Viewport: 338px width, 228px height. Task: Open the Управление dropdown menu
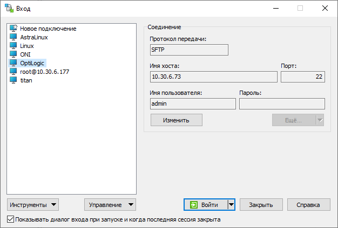[110, 205]
